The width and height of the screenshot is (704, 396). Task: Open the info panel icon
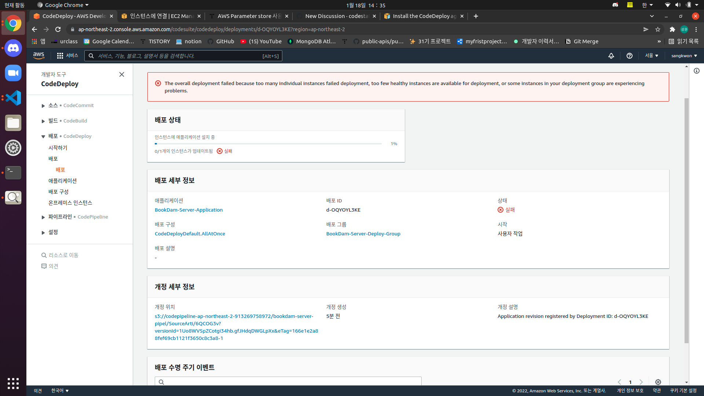[x=697, y=71]
